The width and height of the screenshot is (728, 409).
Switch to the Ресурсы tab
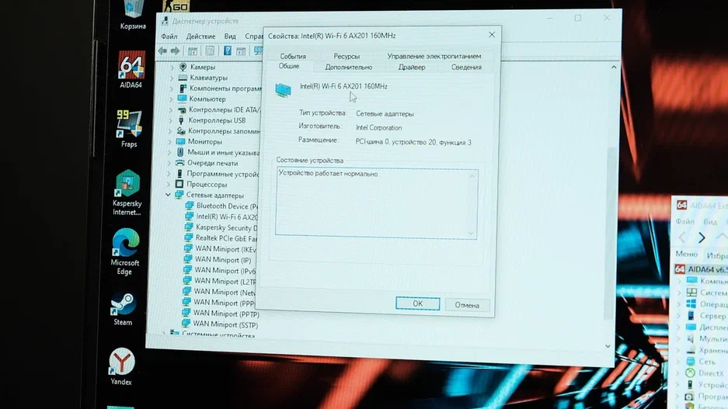pyautogui.click(x=347, y=56)
